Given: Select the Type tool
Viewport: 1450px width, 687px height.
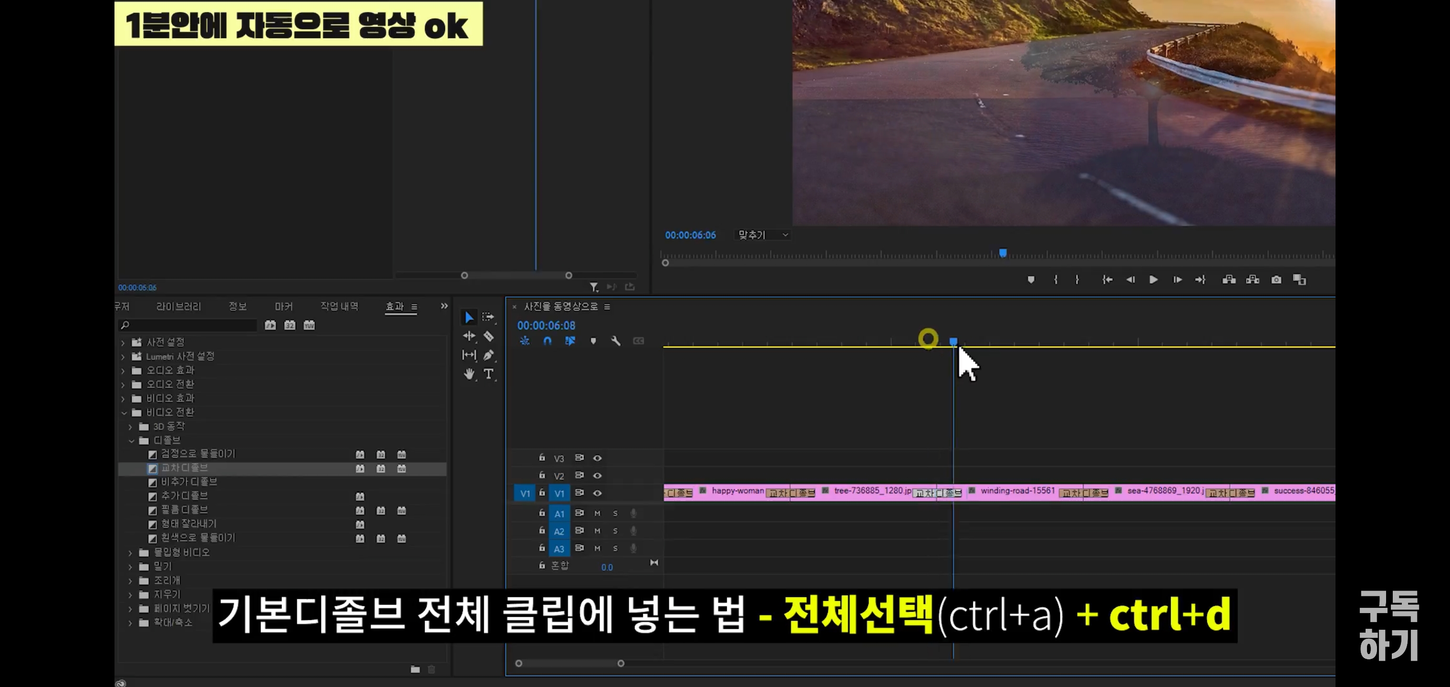Looking at the screenshot, I should pos(488,374).
